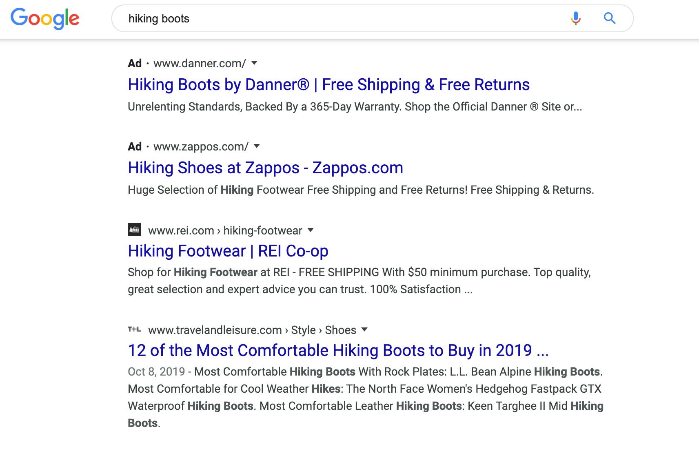Click the Ad label on Zappos result
Screen dimensions: 699x451
pyautogui.click(x=135, y=147)
